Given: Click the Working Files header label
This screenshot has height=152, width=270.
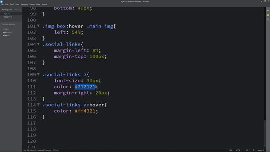Looking at the screenshot, I should pos(7,10).
